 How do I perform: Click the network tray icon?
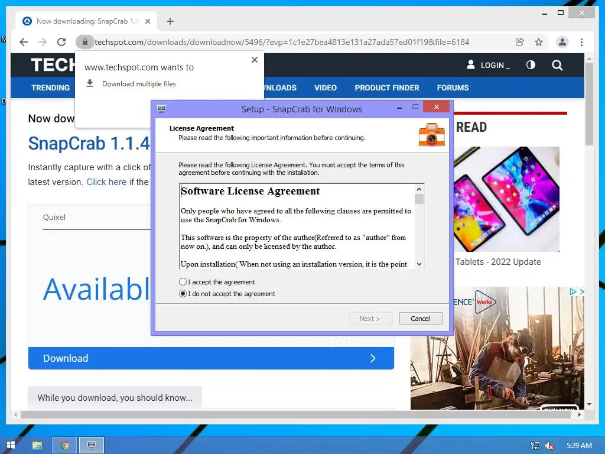pos(535,446)
